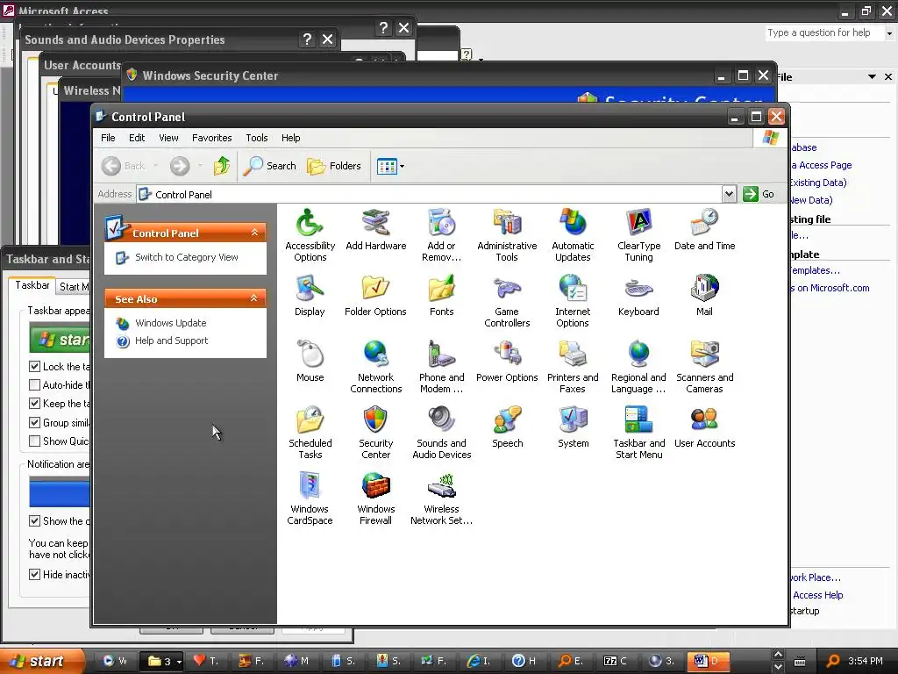Toggle 'Keep the taskbar on top' checkbox
The width and height of the screenshot is (898, 674).
tap(34, 404)
